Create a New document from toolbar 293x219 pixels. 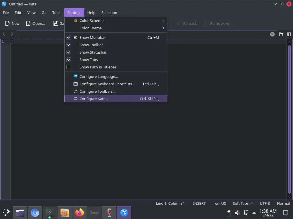pyautogui.click(x=12, y=23)
